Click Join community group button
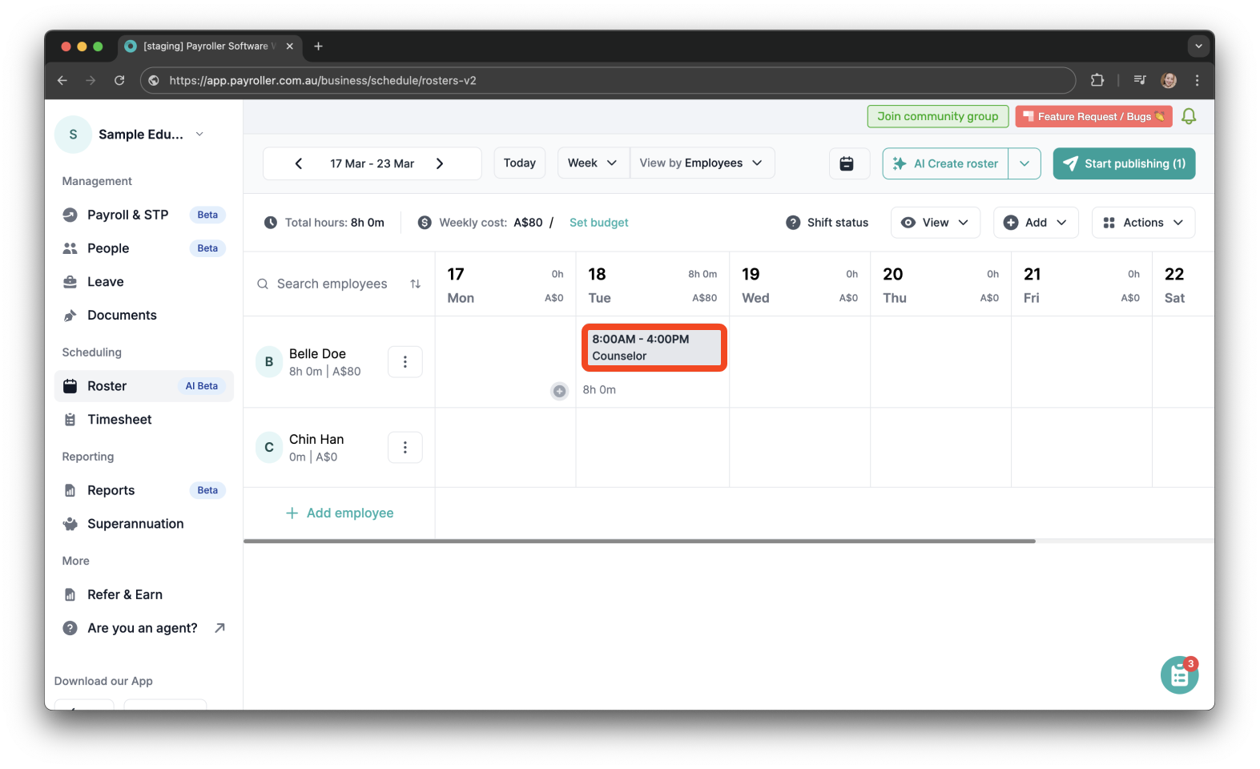This screenshot has height=769, width=1260. pyautogui.click(x=938, y=116)
